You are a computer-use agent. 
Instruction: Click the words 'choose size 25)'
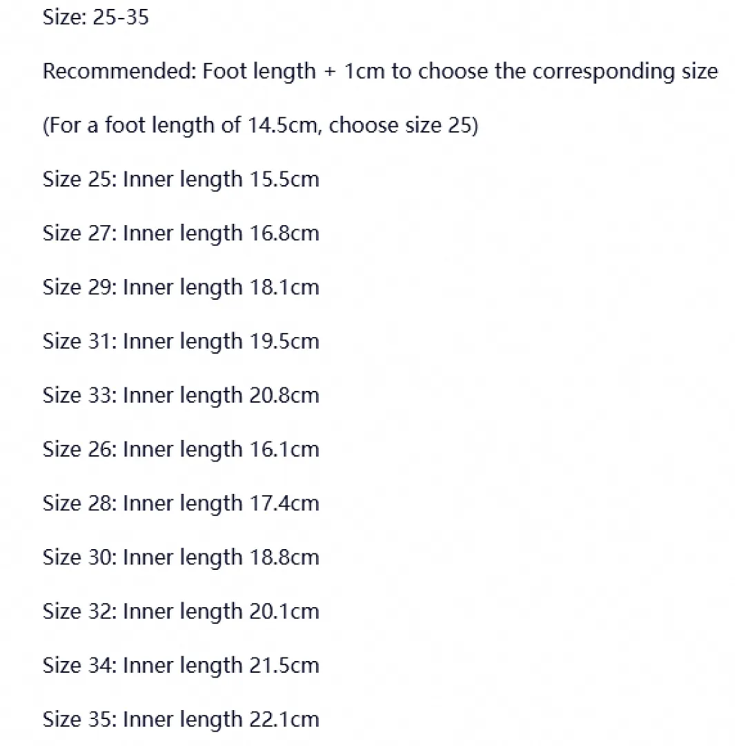point(404,126)
